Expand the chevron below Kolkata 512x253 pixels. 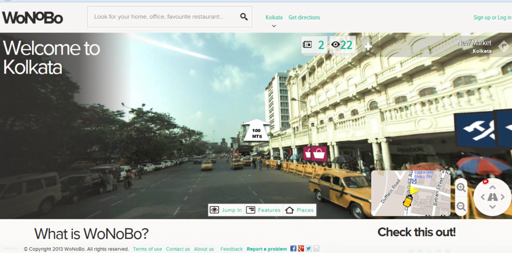[x=274, y=26]
